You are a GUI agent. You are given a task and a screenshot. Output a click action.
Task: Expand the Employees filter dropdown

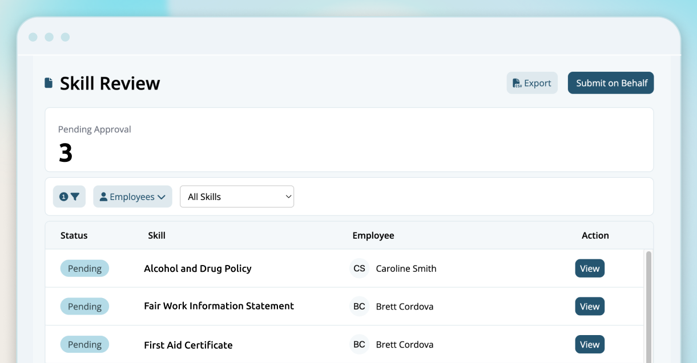tap(132, 197)
